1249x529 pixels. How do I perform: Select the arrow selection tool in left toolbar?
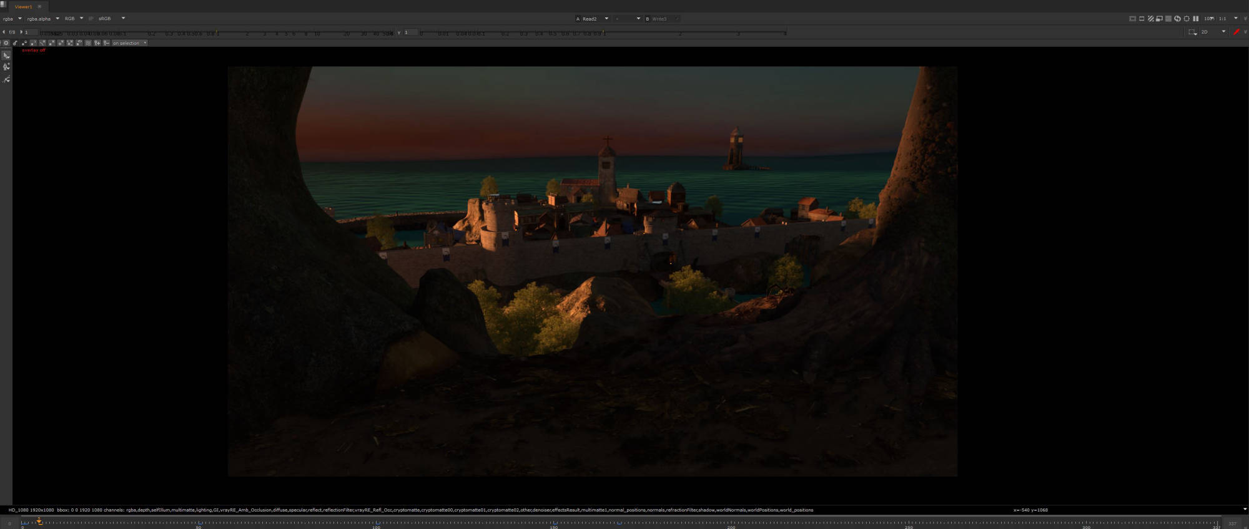point(6,56)
